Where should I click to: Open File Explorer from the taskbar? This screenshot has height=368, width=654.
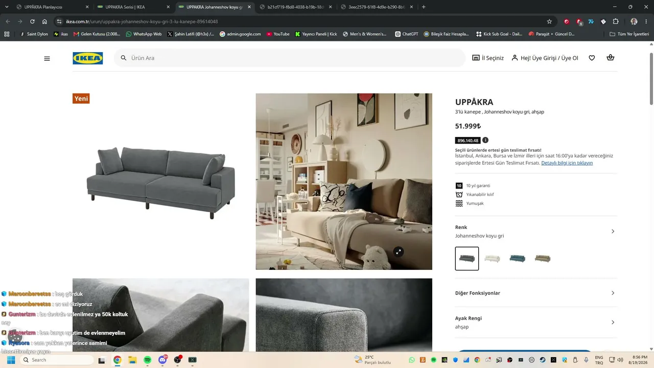(132, 360)
